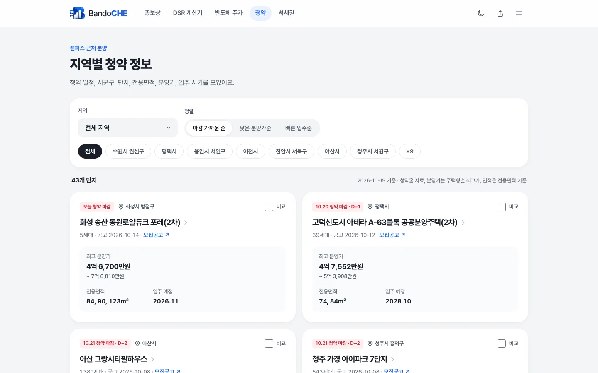Viewport: 598px width, 373px height.
Task: Click the 오늘 청약 마감 badge
Action: click(97, 207)
